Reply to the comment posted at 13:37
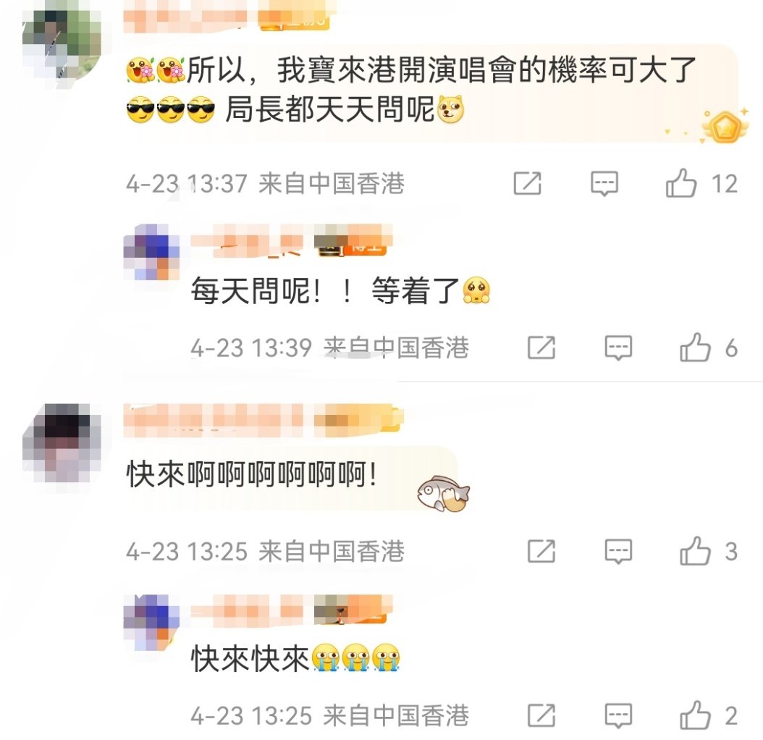The width and height of the screenshot is (763, 740). pos(604,183)
